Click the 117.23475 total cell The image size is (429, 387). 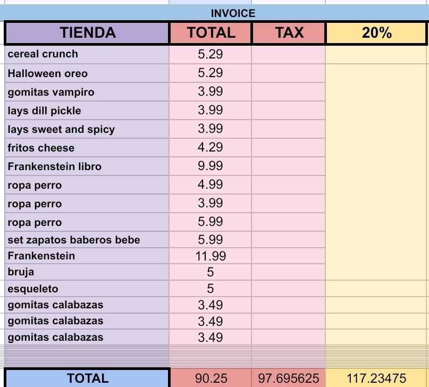(x=376, y=378)
